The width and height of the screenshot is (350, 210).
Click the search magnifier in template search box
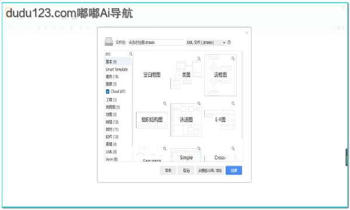131,54
